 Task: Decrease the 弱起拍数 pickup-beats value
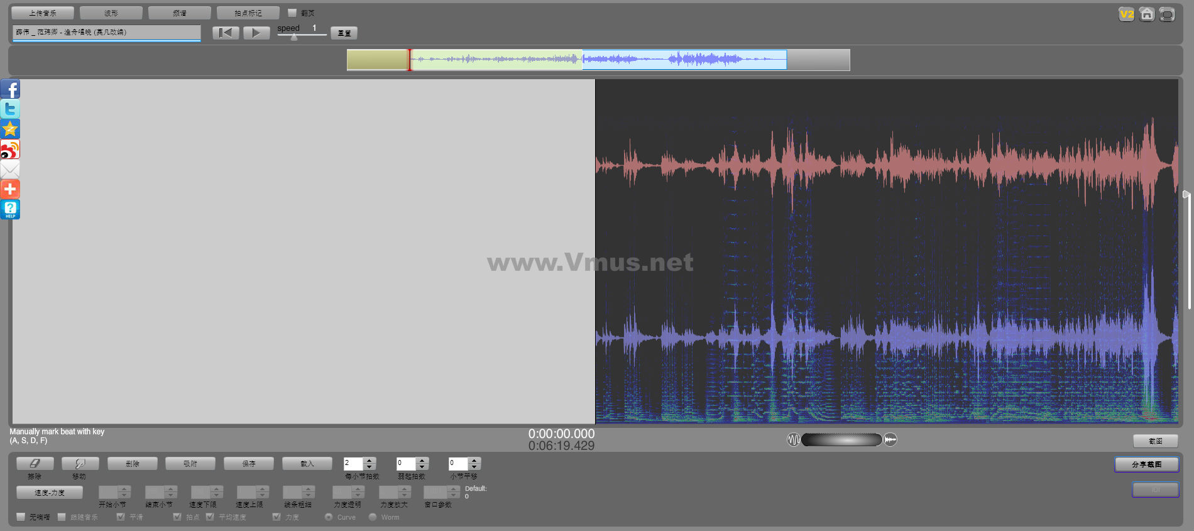click(x=422, y=467)
